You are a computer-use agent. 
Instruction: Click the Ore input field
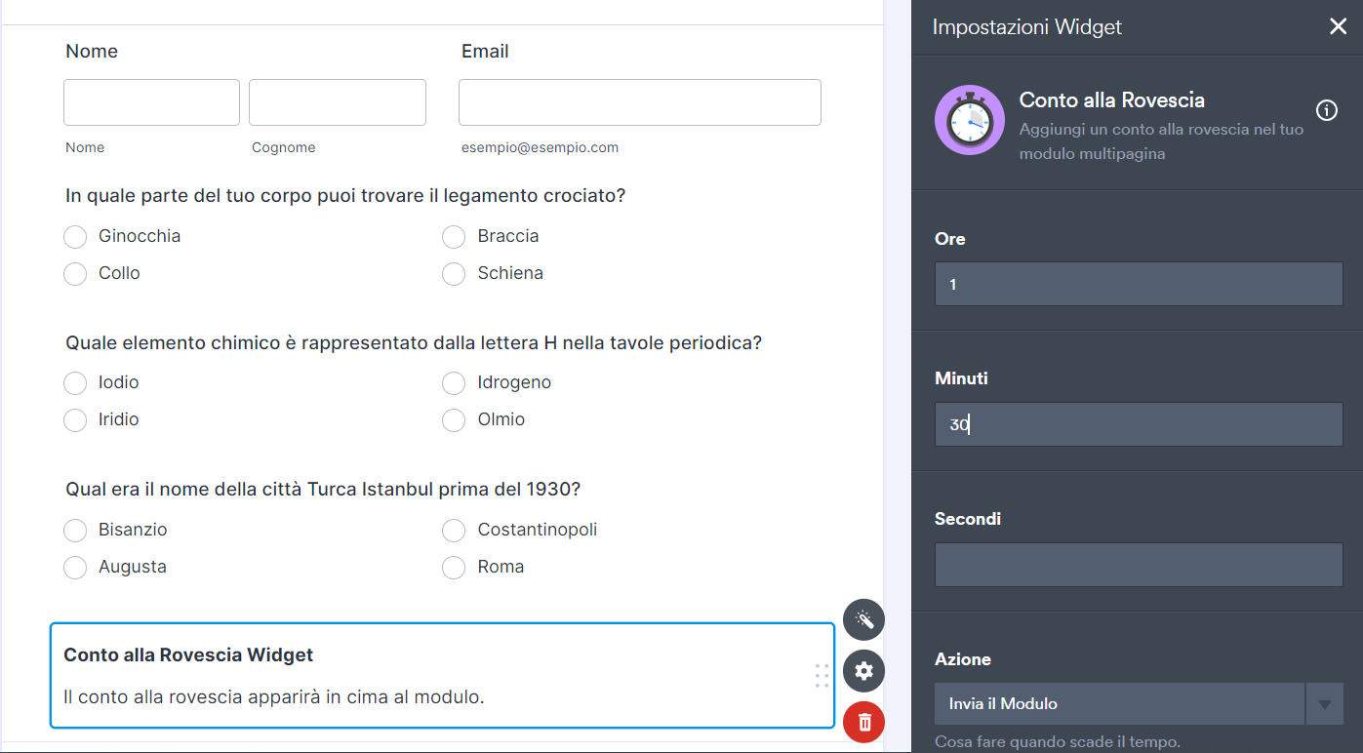[x=1139, y=285]
